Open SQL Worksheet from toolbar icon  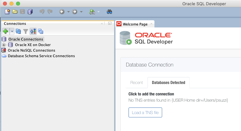pos(92,12)
